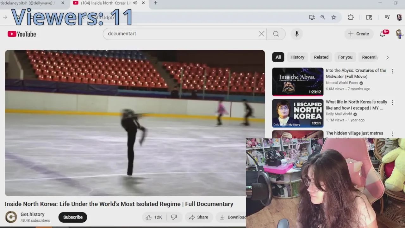This screenshot has height=228, width=405.
Task: Open media controls icon in toolbar
Action: tap(387, 17)
